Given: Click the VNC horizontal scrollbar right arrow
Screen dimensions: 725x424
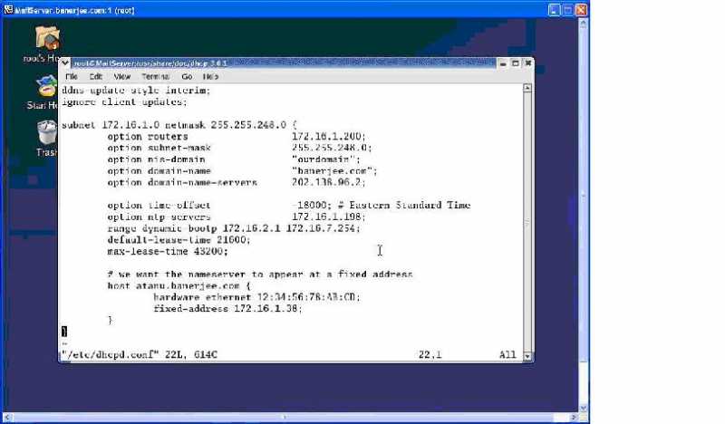Looking at the screenshot, I should [x=574, y=417].
